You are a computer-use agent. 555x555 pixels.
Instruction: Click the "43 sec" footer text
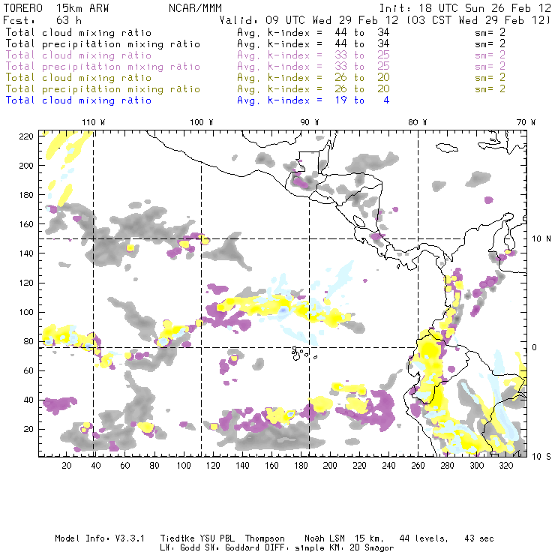(479, 538)
